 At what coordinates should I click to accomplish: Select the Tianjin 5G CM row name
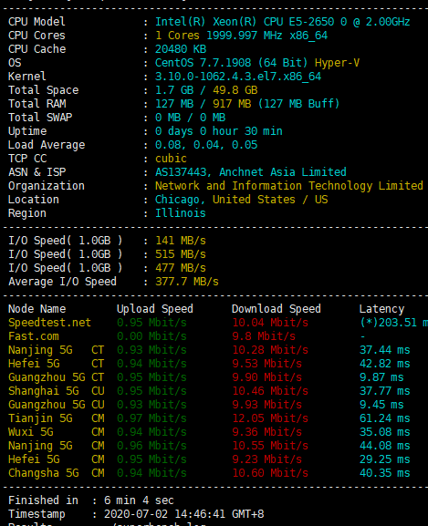[57, 418]
